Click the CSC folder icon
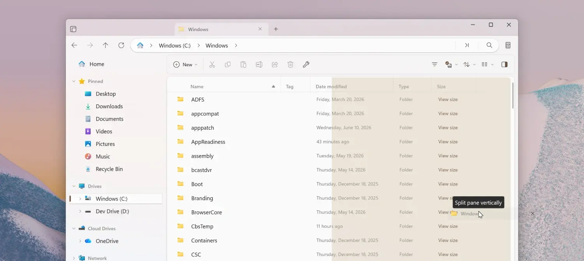 (180, 254)
